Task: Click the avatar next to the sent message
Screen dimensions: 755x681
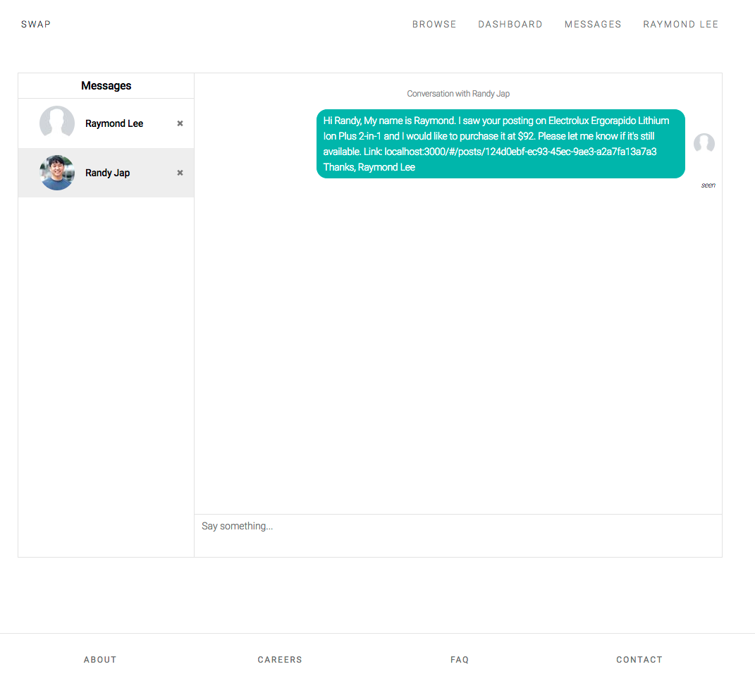Action: click(x=704, y=143)
